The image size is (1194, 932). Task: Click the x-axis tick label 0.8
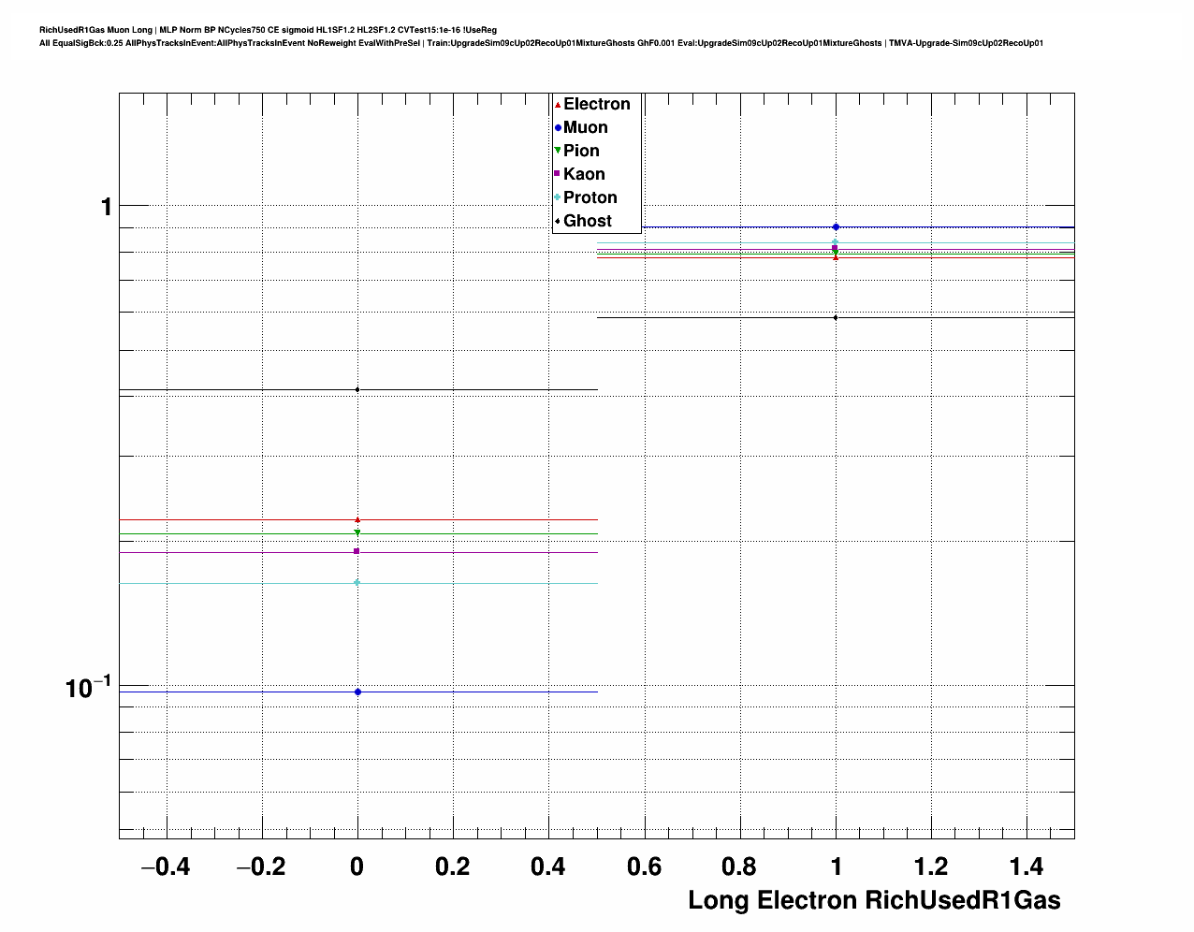click(x=740, y=866)
